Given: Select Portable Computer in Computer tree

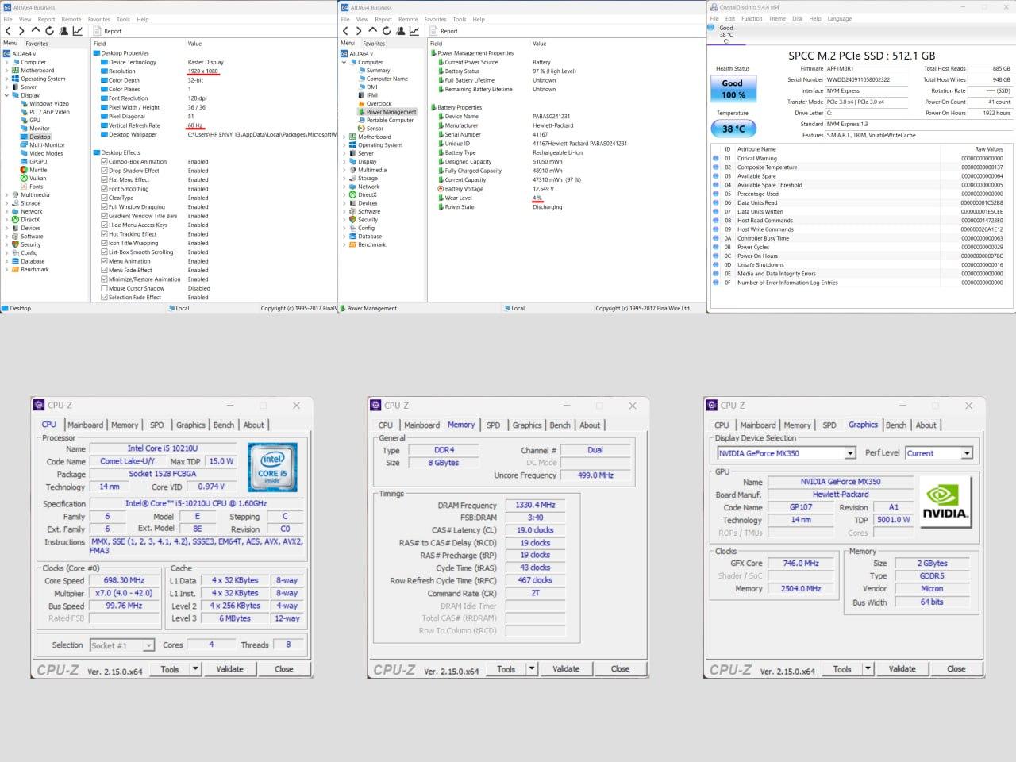Looking at the screenshot, I should [386, 120].
